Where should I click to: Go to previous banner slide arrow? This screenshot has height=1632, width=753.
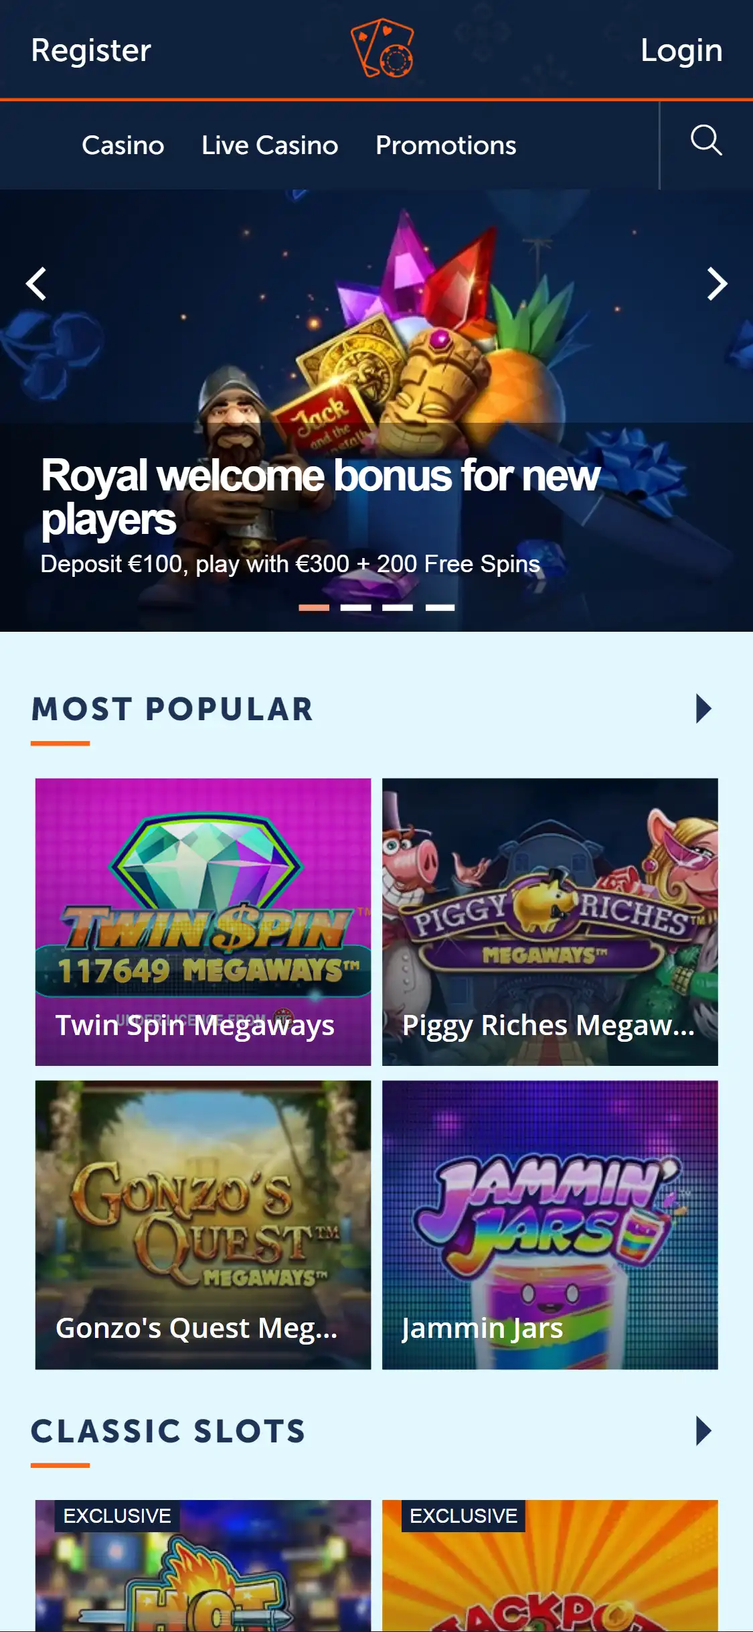[35, 284]
